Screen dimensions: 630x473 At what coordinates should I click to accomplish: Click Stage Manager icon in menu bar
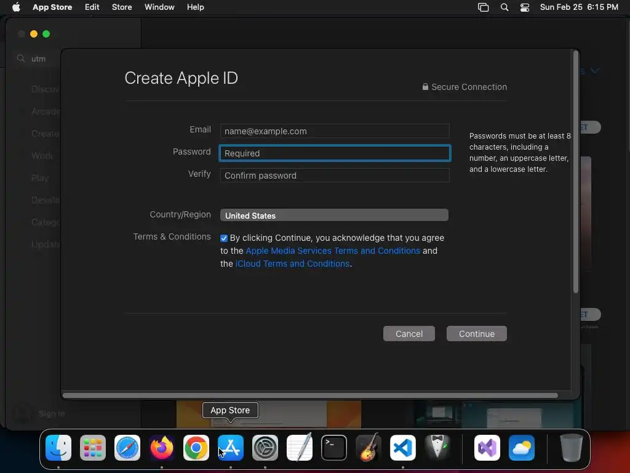(484, 7)
